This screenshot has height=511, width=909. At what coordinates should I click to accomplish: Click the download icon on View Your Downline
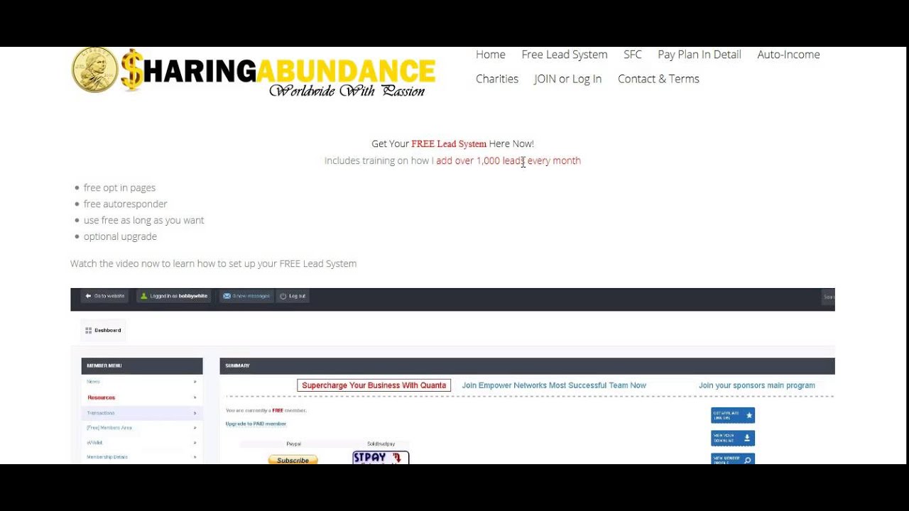tap(748, 438)
